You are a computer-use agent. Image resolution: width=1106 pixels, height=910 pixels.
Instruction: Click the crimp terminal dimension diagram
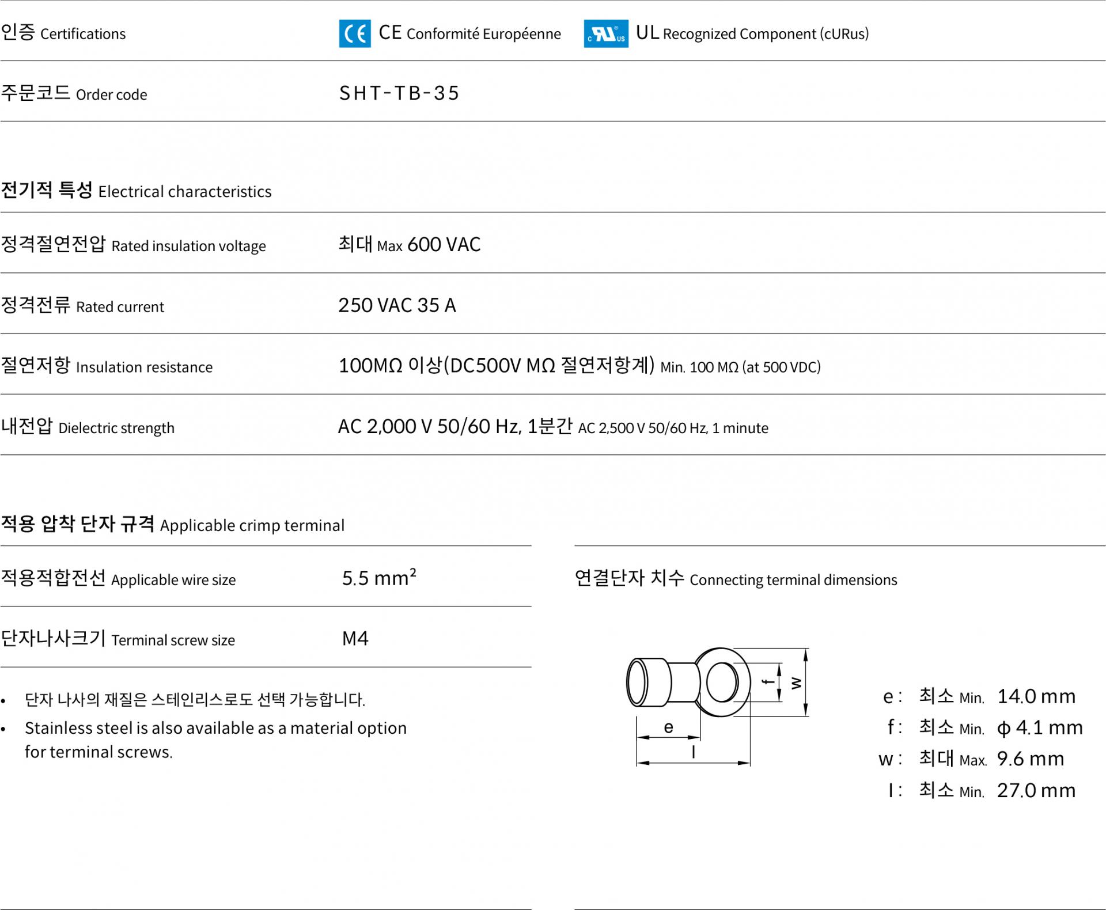718,706
